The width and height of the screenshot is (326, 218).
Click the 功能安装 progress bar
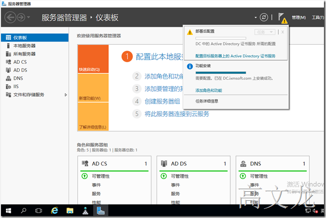coord(221,73)
